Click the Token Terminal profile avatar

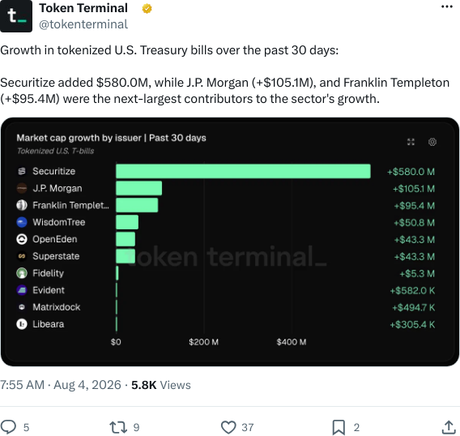pyautogui.click(x=16, y=16)
